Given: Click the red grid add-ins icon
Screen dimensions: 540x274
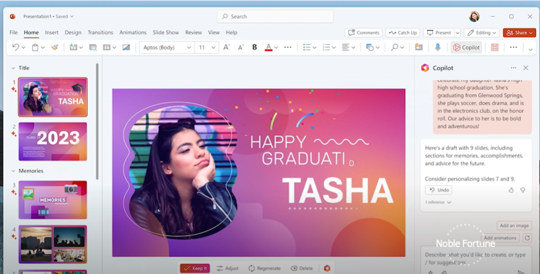Looking at the screenshot, I should click(x=494, y=47).
